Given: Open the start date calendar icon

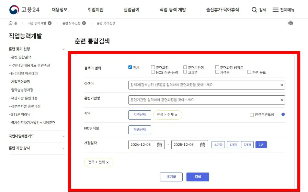Looking at the screenshot, I should (x=159, y=145).
